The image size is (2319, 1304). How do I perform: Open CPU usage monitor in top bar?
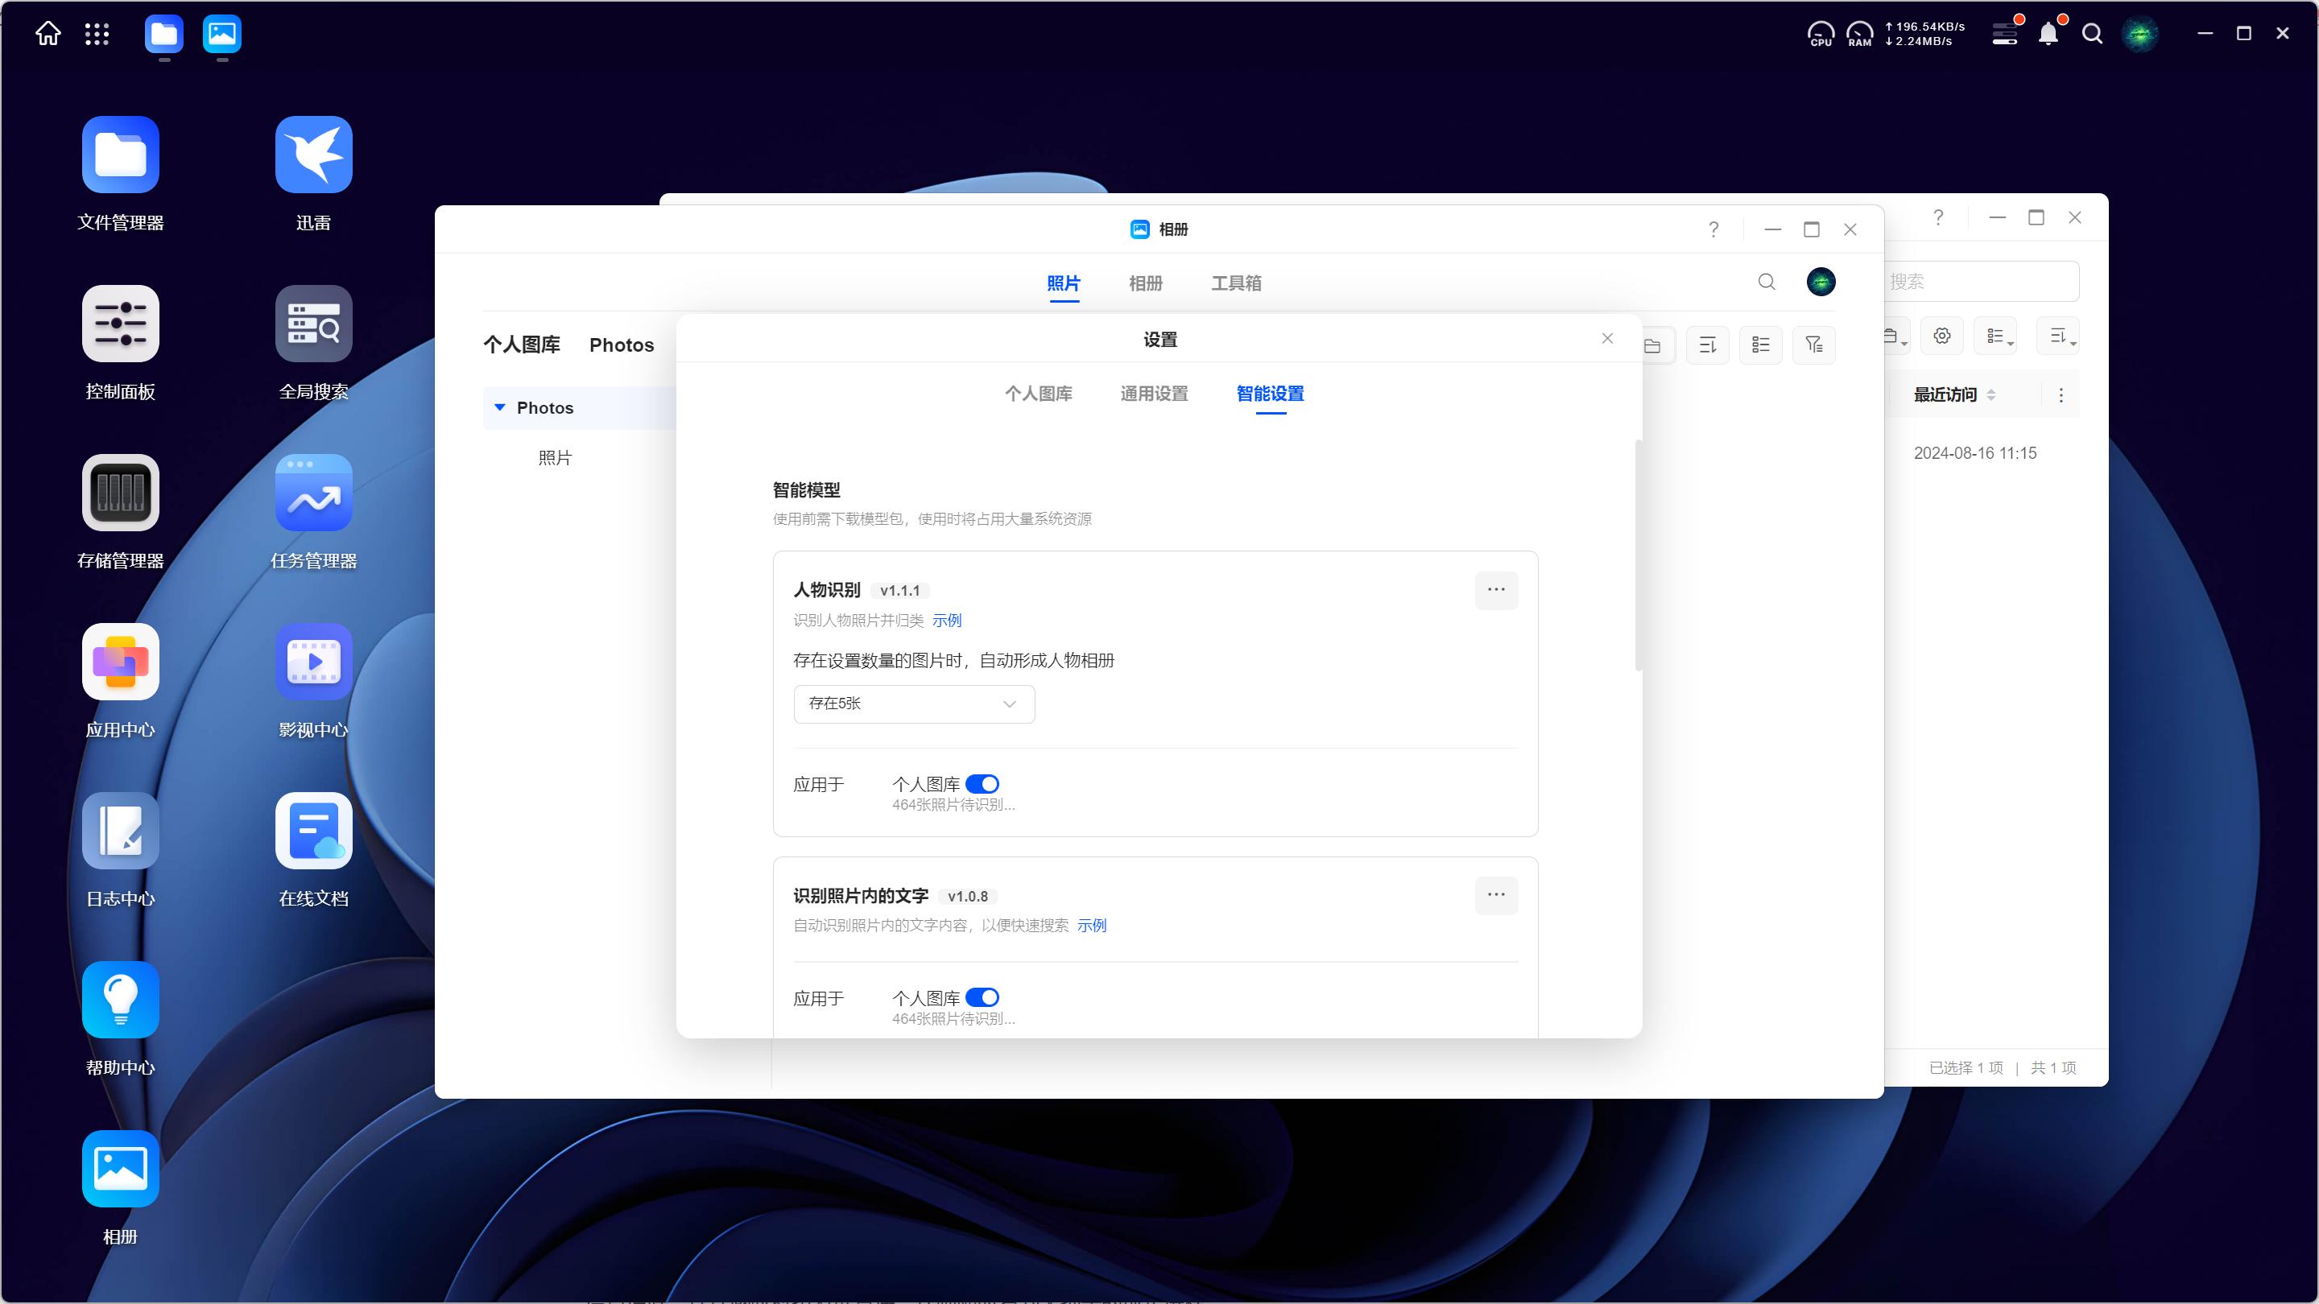point(1821,34)
